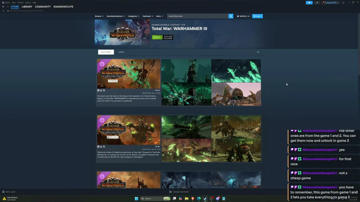This screenshot has height=202, width=360.
Task: Go to the LIBRARY section
Action: (27, 7)
